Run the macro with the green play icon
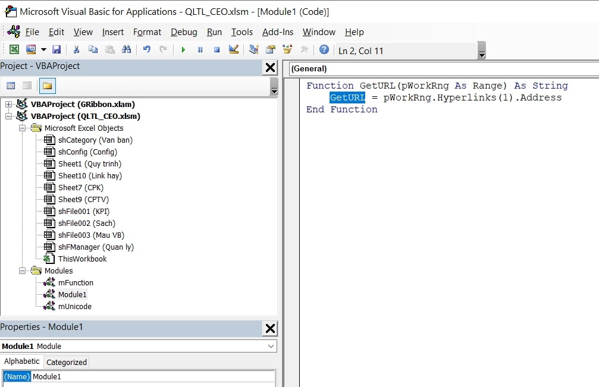This screenshot has width=599, height=387. click(183, 50)
